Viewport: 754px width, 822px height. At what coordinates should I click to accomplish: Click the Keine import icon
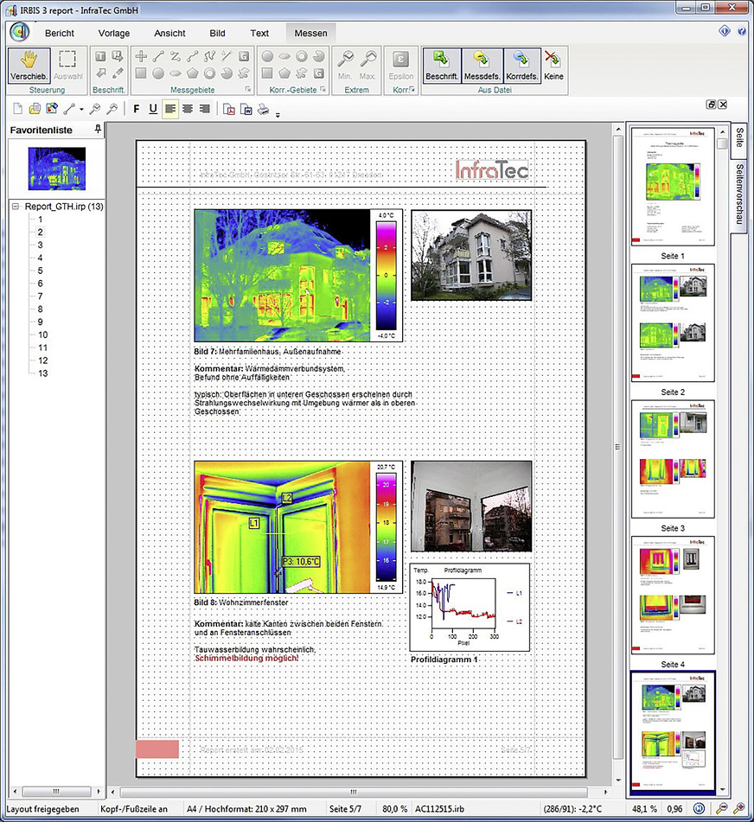coord(553,65)
